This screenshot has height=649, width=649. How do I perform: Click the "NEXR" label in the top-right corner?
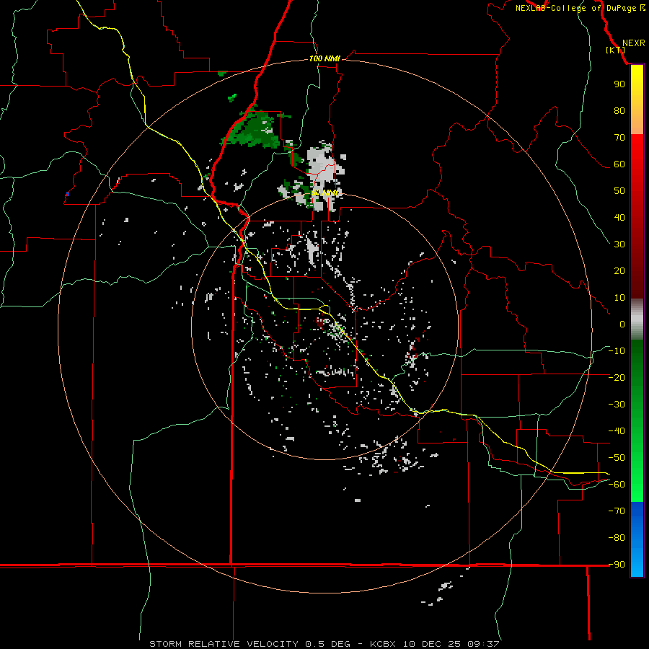633,43
